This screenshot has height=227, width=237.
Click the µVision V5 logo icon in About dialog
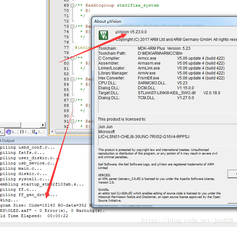103,35
